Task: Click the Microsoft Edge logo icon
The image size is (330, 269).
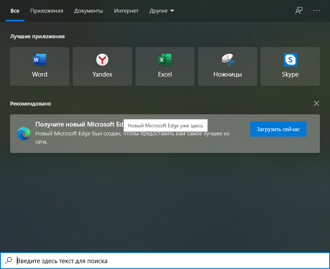Action: pyautogui.click(x=24, y=134)
